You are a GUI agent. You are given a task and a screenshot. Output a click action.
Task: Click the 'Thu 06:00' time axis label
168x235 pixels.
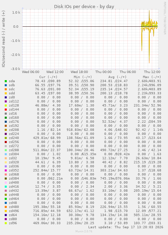click(x=128, y=72)
